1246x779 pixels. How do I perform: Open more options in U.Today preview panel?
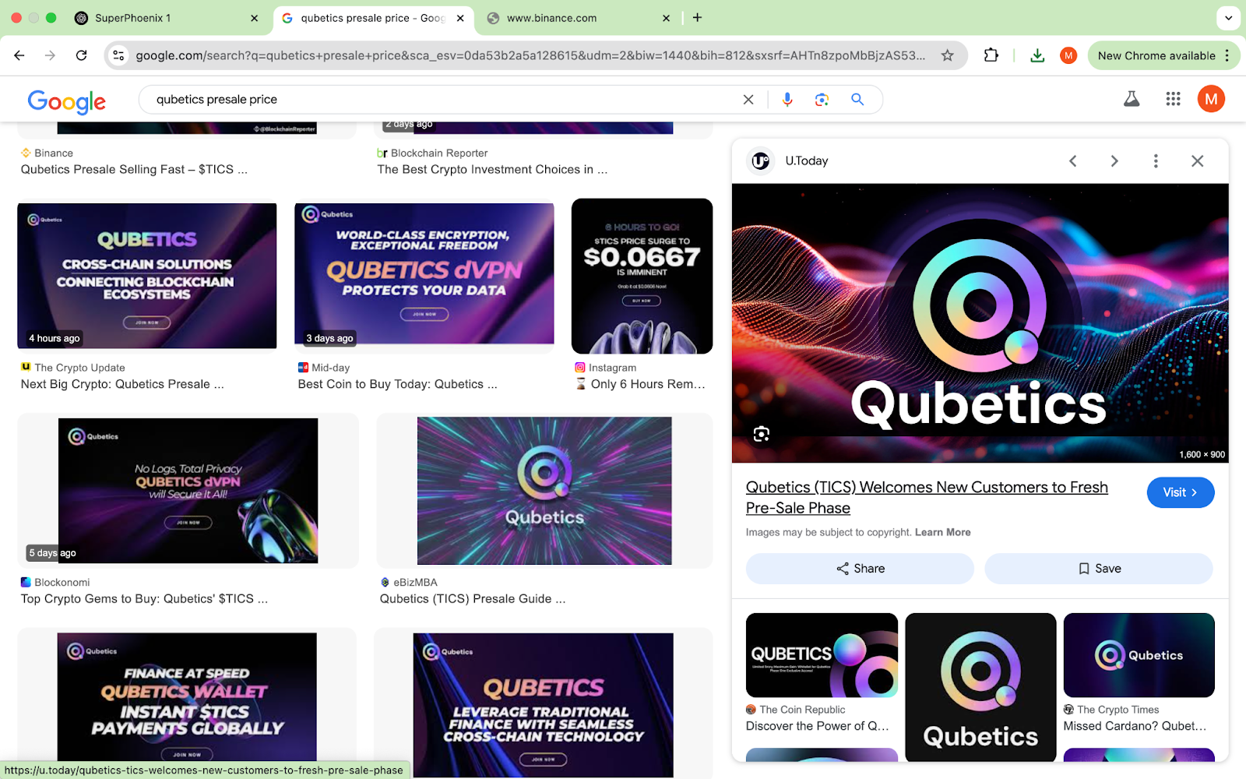(1156, 160)
